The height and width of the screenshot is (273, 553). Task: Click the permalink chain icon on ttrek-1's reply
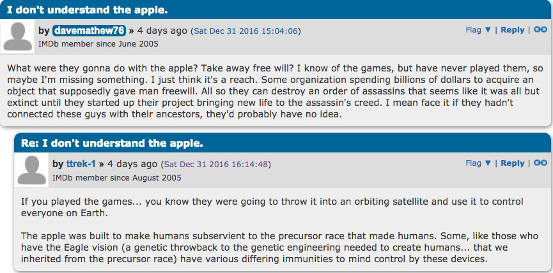(x=540, y=163)
